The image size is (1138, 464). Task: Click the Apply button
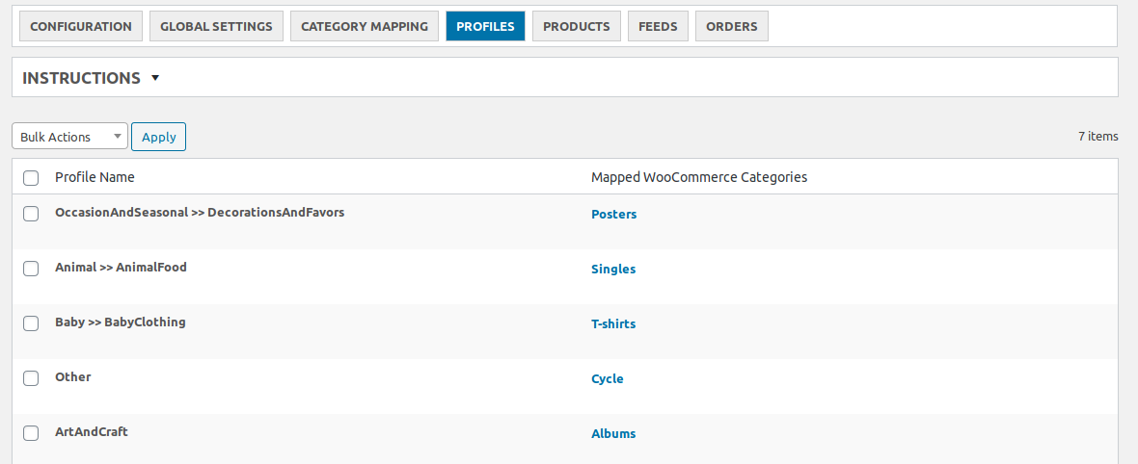158,137
